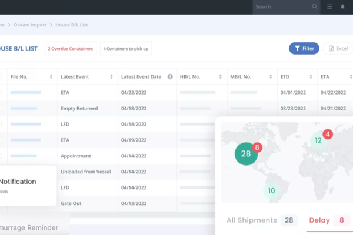Tick the checkbox for the Appointment row

click(1, 156)
